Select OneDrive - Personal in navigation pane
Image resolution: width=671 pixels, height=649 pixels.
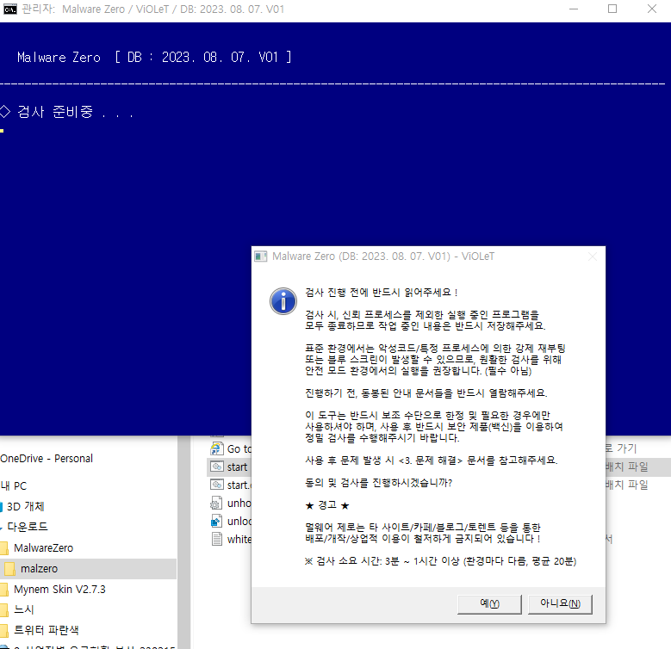pyautogui.click(x=47, y=458)
